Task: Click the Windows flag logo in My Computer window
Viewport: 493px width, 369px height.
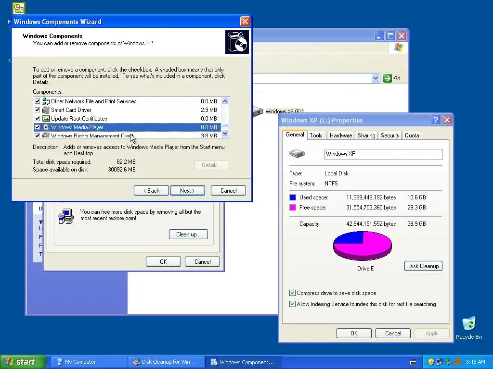Action: pyautogui.click(x=398, y=48)
